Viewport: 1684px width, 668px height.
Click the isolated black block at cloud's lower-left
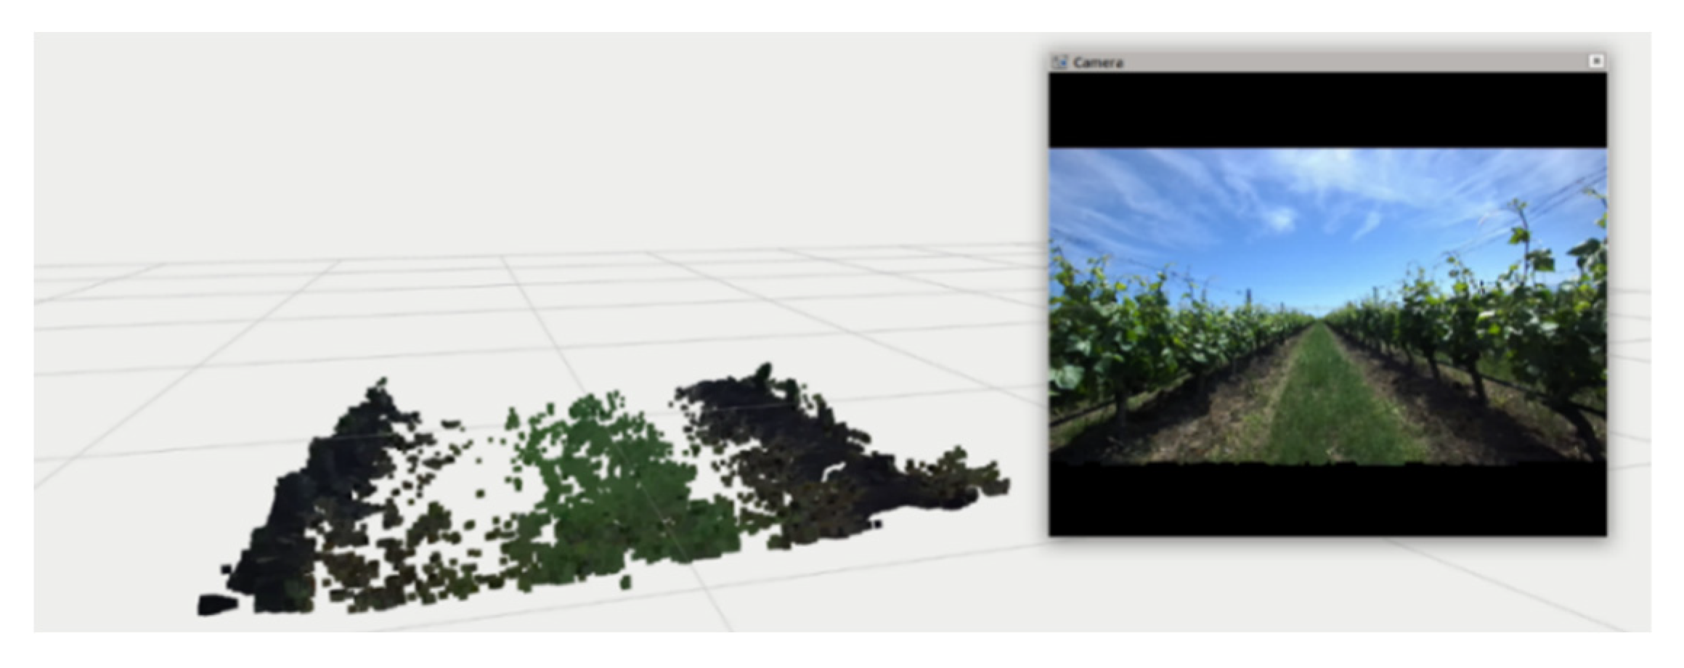coord(216,605)
